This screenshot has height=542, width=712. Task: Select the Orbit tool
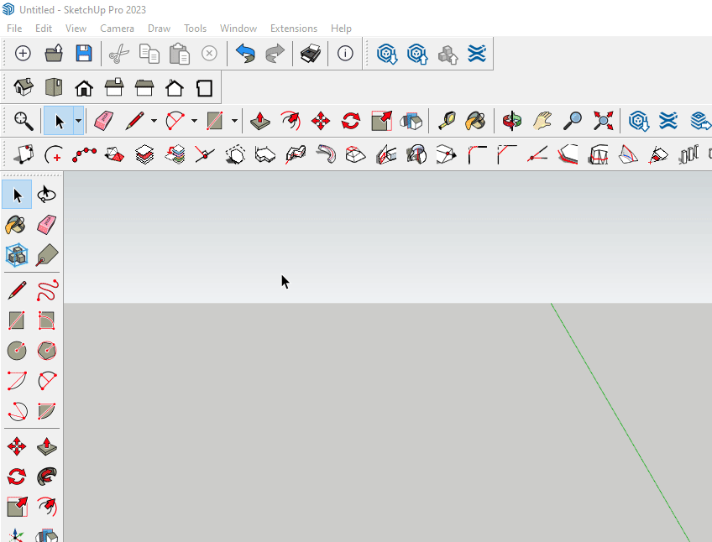pos(512,121)
